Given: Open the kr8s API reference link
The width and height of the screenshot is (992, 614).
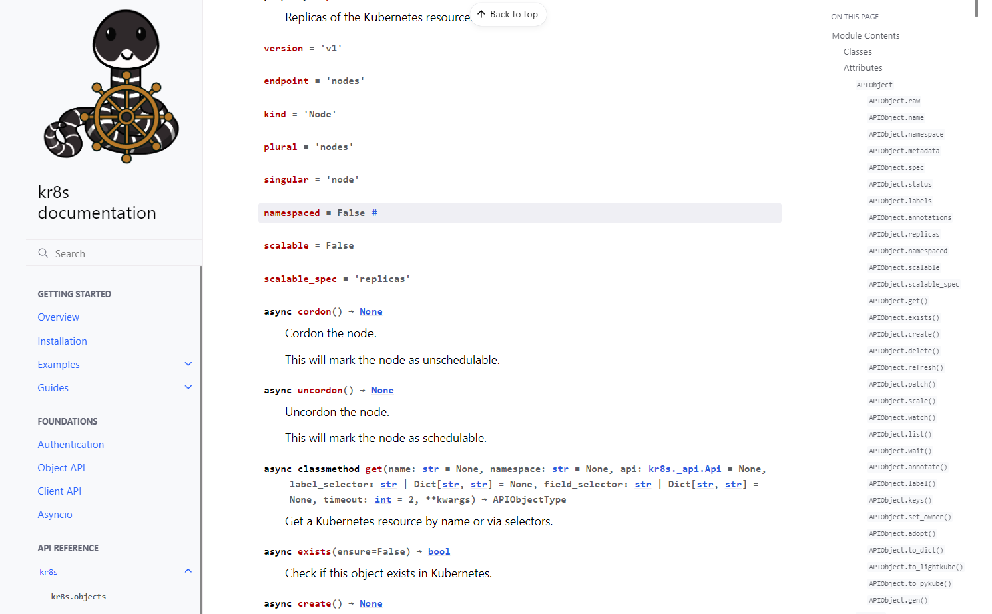Looking at the screenshot, I should [x=48, y=572].
